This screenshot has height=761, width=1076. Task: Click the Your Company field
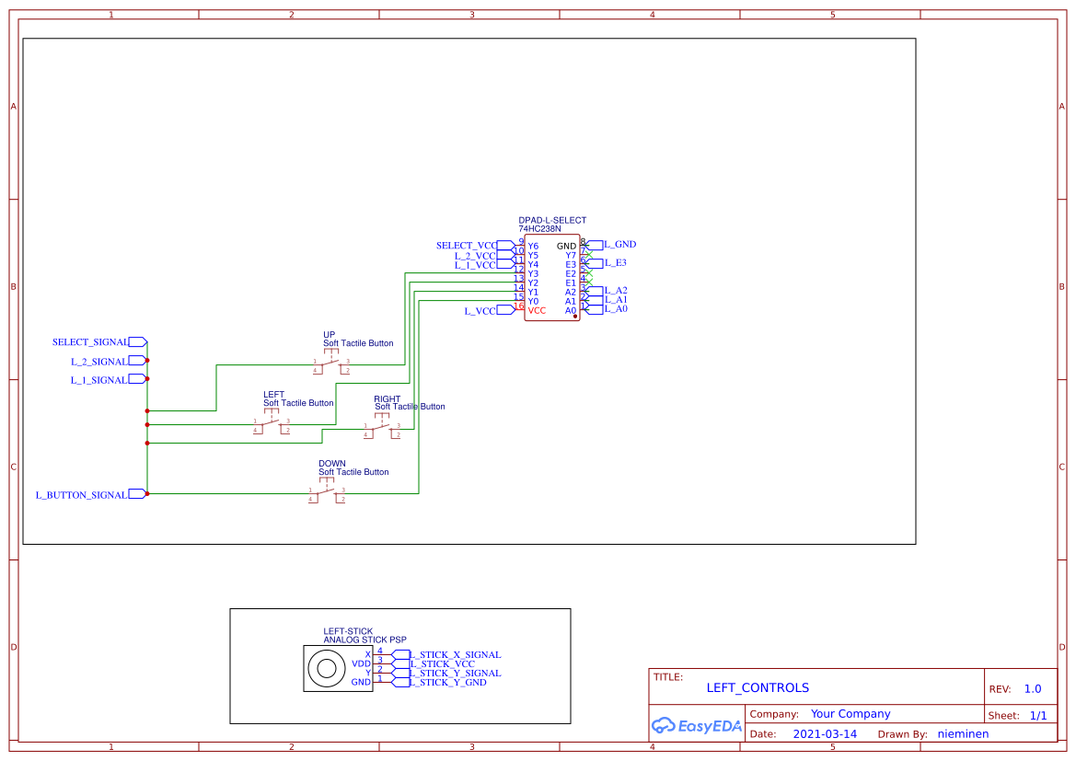pyautogui.click(x=850, y=713)
